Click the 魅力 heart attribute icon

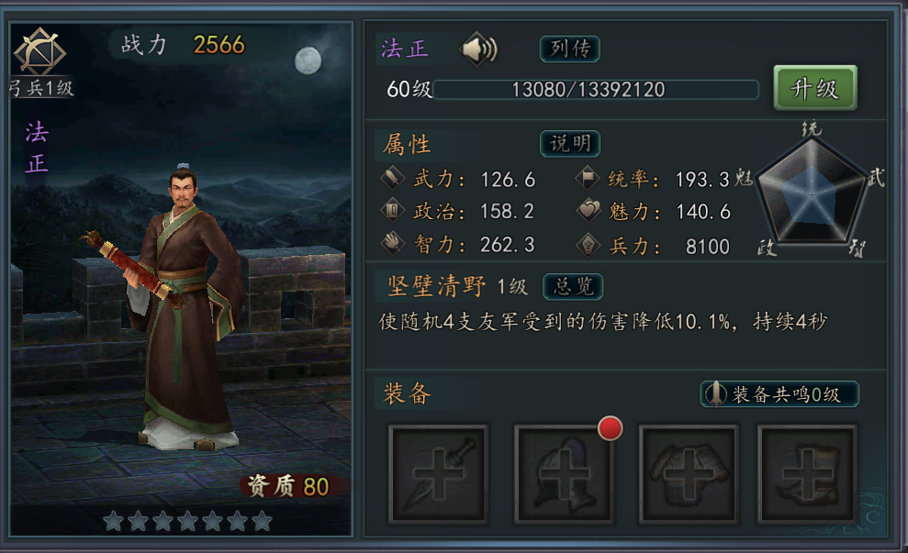point(589,210)
